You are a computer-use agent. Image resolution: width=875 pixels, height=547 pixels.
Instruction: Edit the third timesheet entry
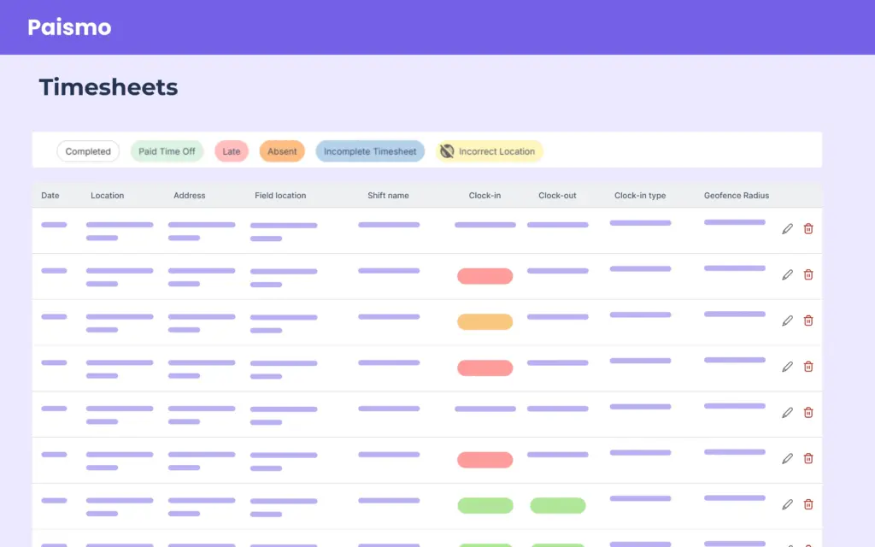[x=787, y=321]
